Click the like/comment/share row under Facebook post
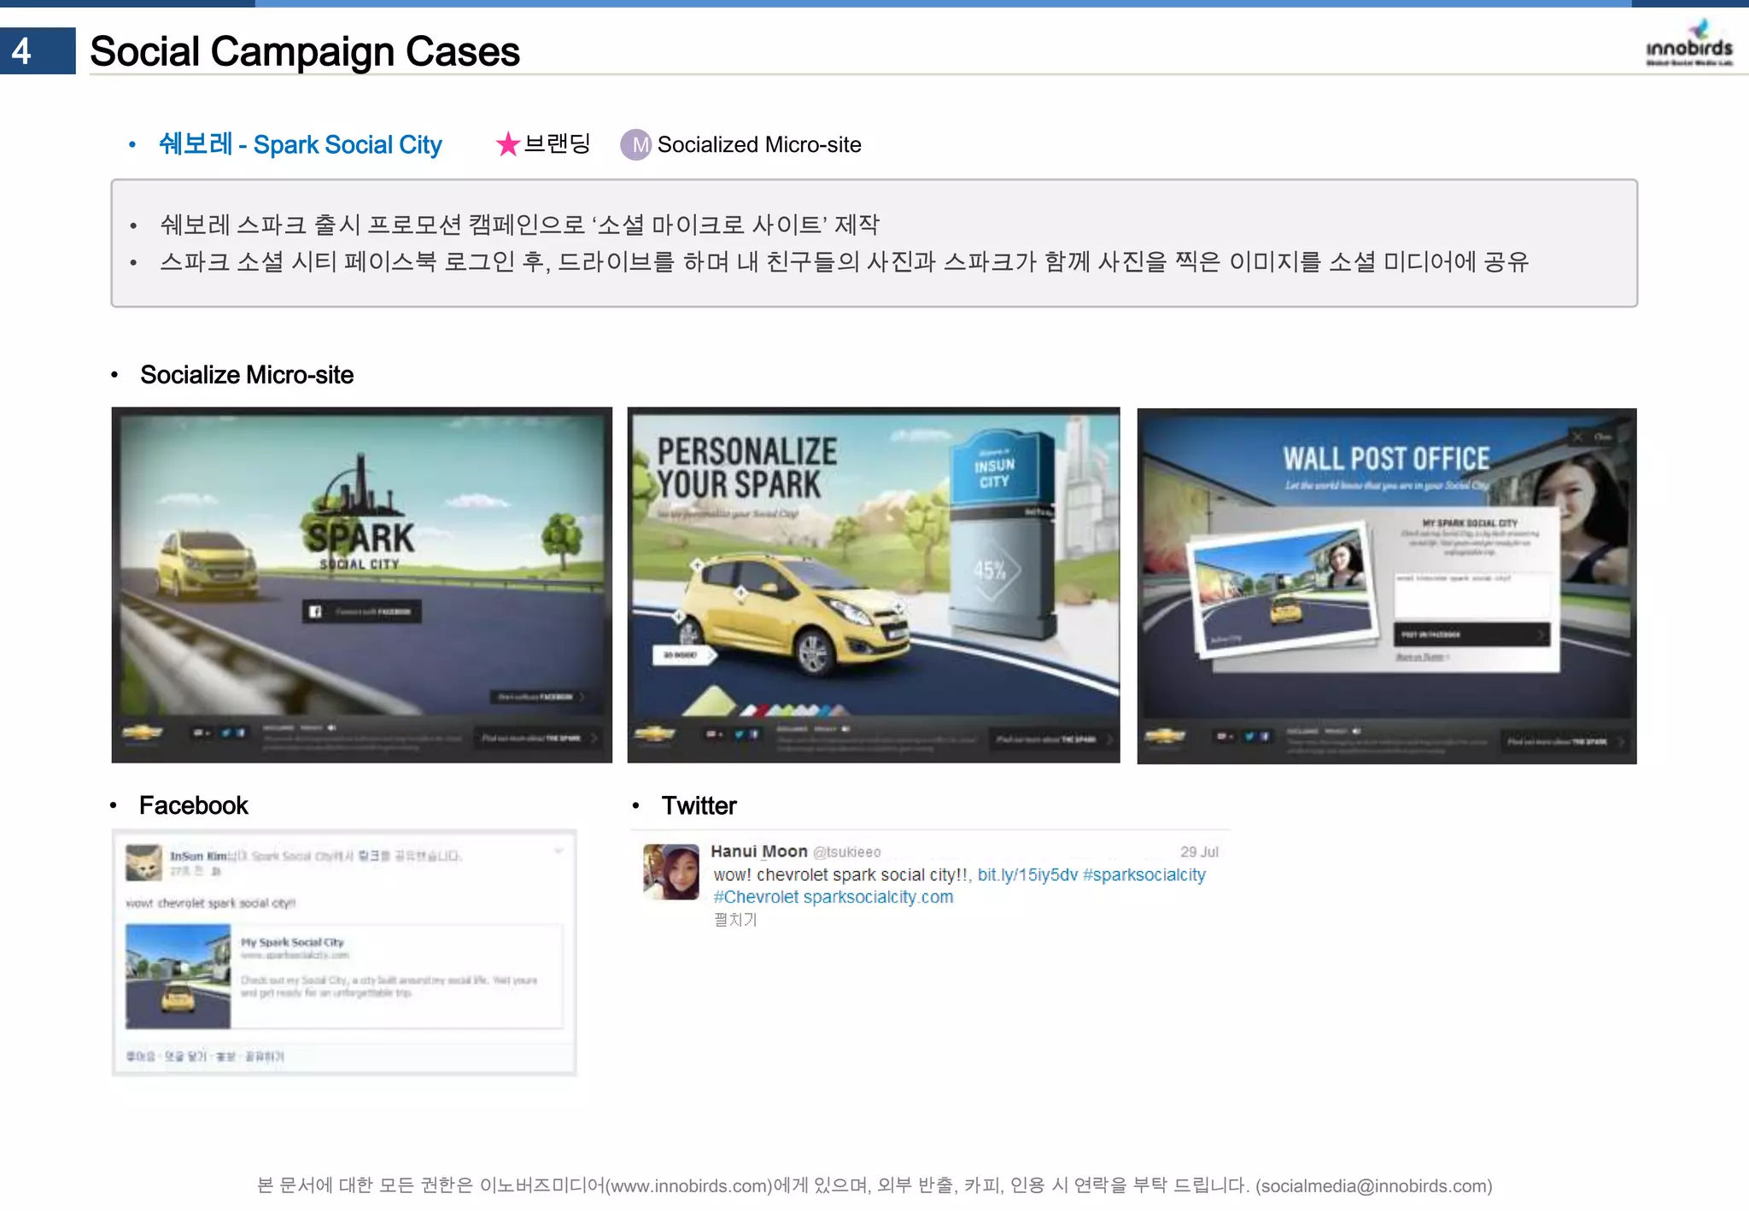This screenshot has width=1749, height=1211. (x=205, y=1056)
